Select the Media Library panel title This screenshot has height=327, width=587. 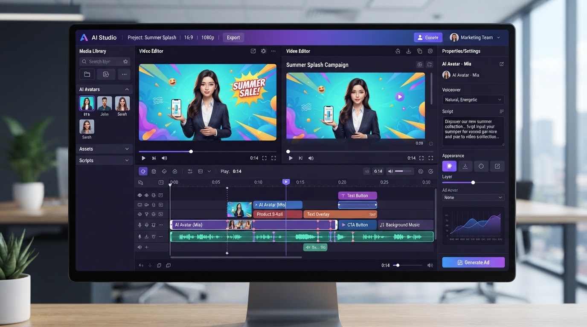tap(93, 51)
